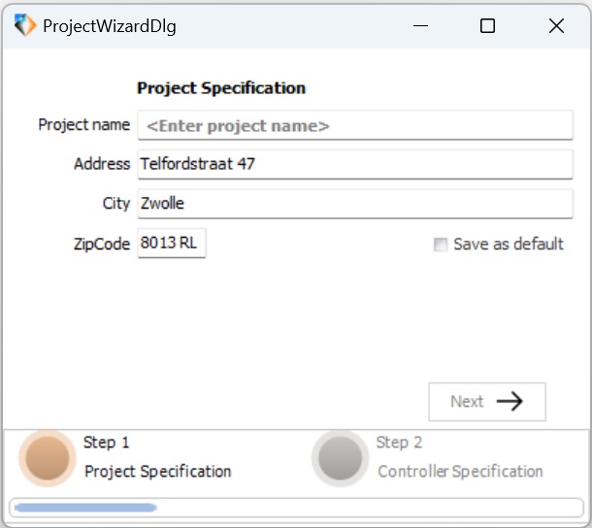Screen dimensions: 592x528
Task: Click the Save as default label text
Action: [x=509, y=244]
